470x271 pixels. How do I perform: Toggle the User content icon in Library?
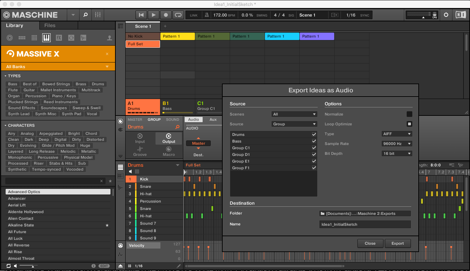coord(109,38)
